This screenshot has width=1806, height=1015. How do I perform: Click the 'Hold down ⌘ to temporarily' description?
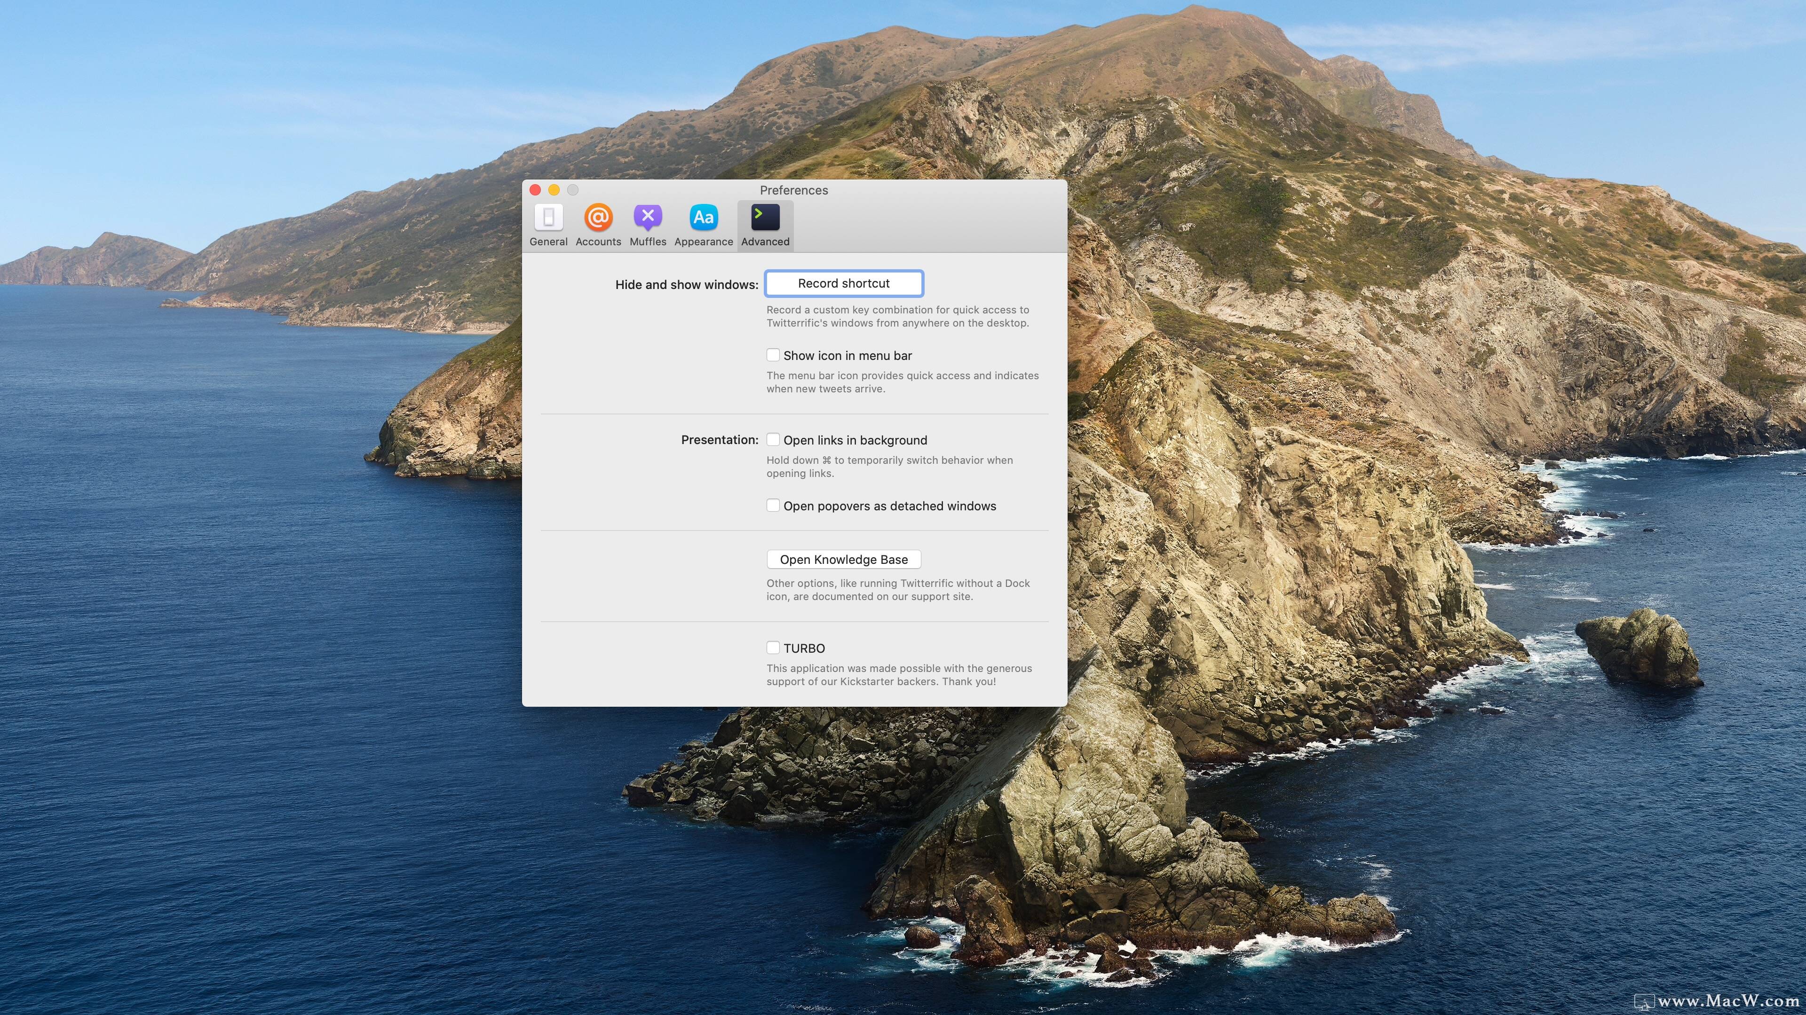(890, 467)
